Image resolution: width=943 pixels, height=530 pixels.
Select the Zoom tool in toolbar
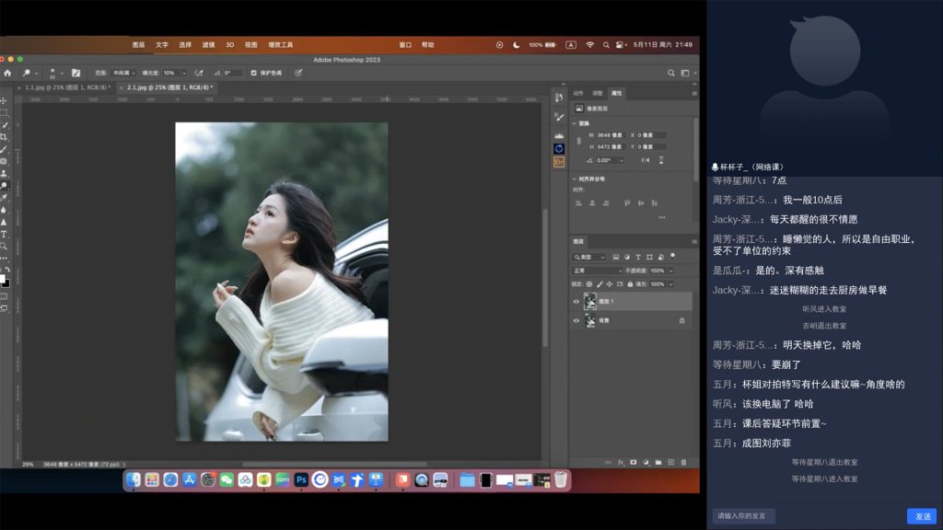tap(4, 246)
